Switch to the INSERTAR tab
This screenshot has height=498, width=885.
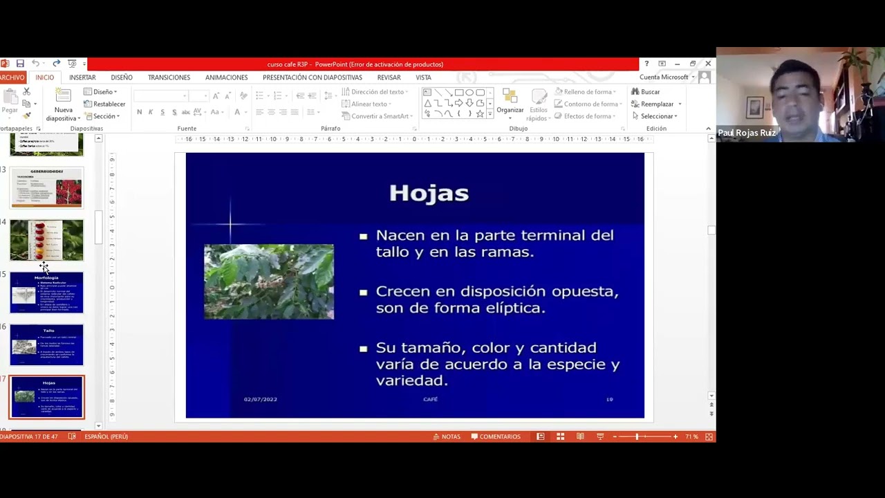[x=82, y=77]
